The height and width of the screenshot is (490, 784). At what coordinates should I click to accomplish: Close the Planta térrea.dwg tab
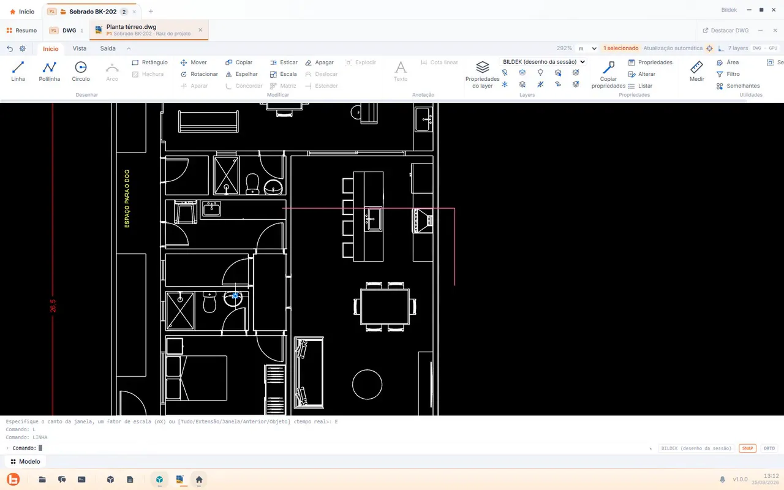coord(200,29)
